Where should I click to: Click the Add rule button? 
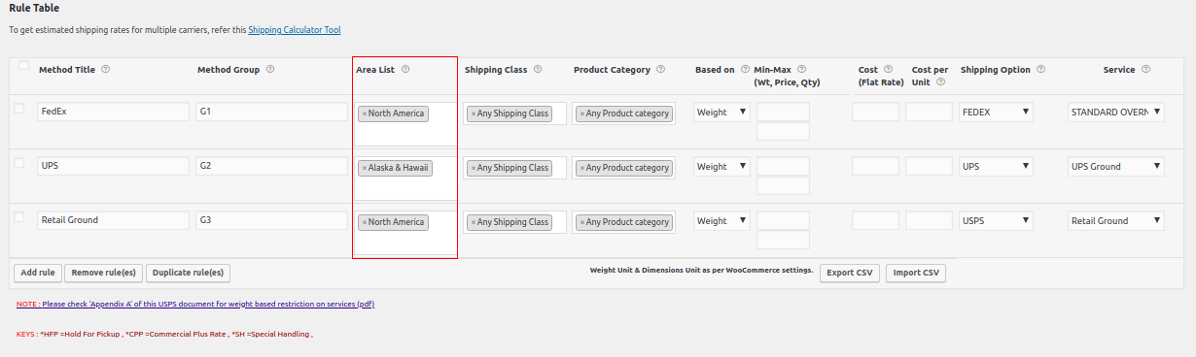37,273
